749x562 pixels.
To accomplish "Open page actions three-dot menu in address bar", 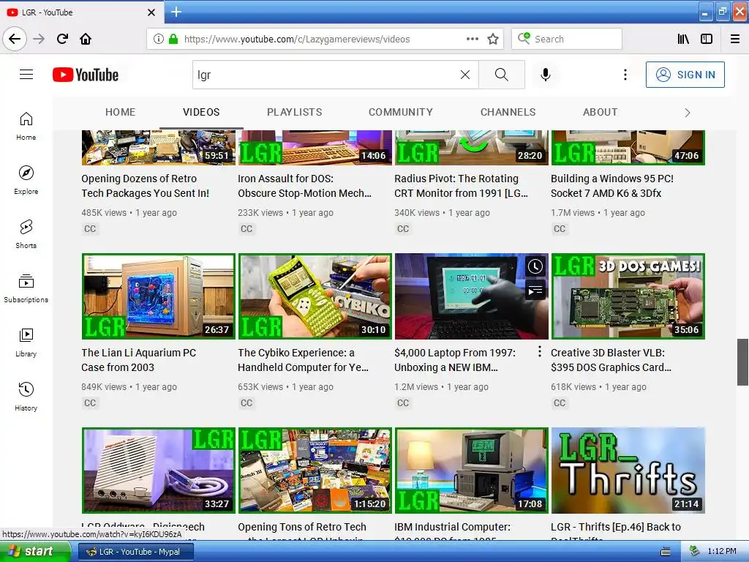I will pos(472,39).
